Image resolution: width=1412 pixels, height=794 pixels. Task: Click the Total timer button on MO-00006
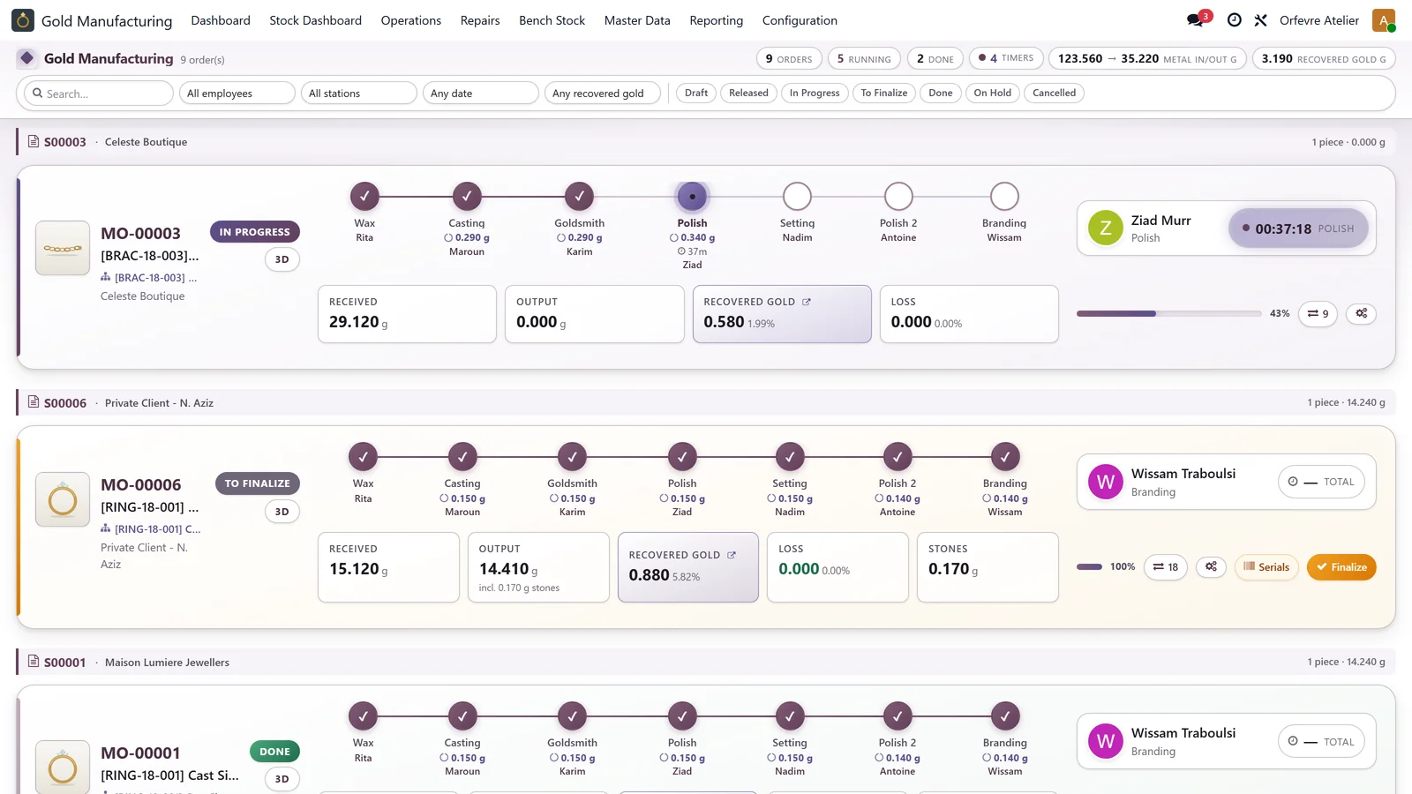click(1321, 482)
